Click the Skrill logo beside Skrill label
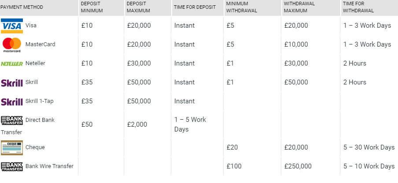 point(12,83)
